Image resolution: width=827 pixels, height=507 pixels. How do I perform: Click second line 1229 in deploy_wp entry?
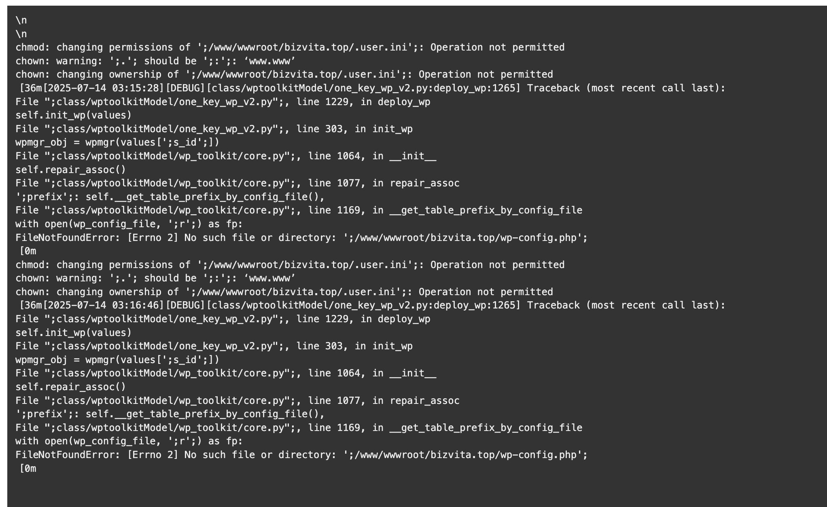[x=223, y=319]
